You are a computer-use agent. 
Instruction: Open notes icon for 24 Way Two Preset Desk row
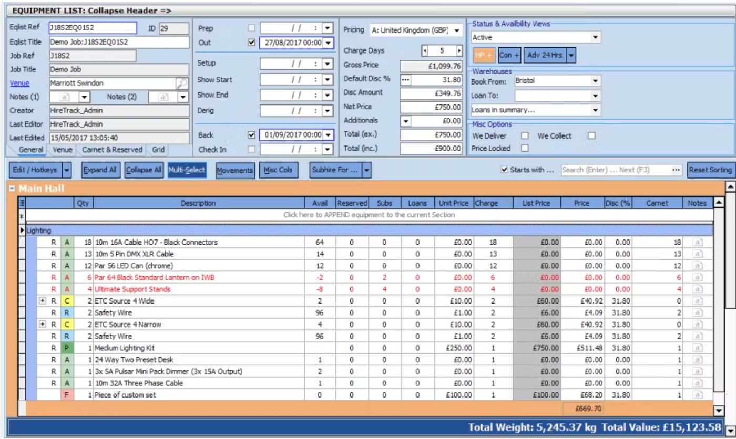click(698, 360)
